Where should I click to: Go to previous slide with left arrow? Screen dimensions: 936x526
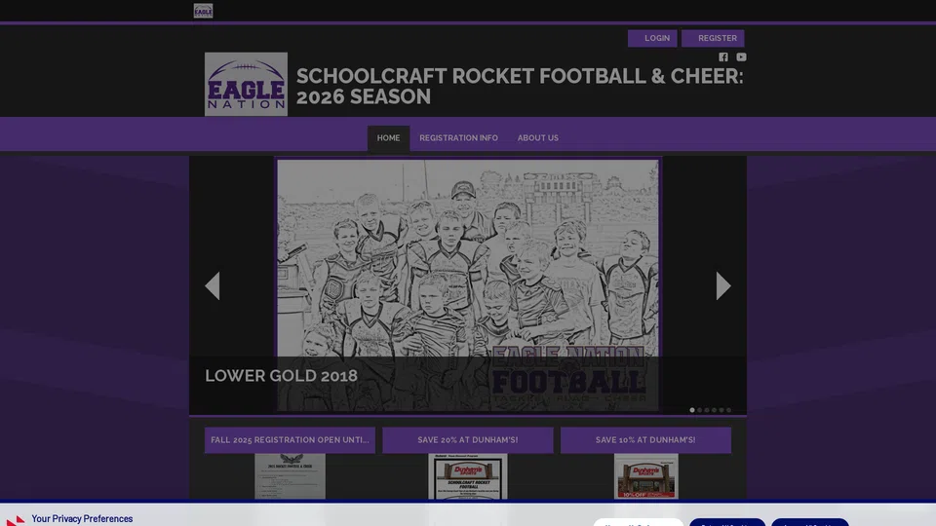coord(213,285)
